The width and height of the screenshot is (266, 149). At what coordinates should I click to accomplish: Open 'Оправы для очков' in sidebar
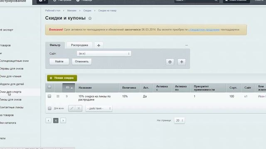(x=12, y=69)
